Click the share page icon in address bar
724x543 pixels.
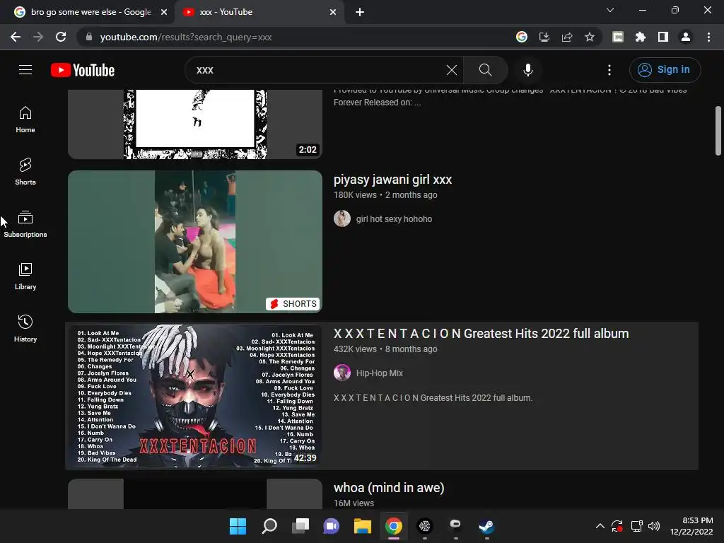567,37
